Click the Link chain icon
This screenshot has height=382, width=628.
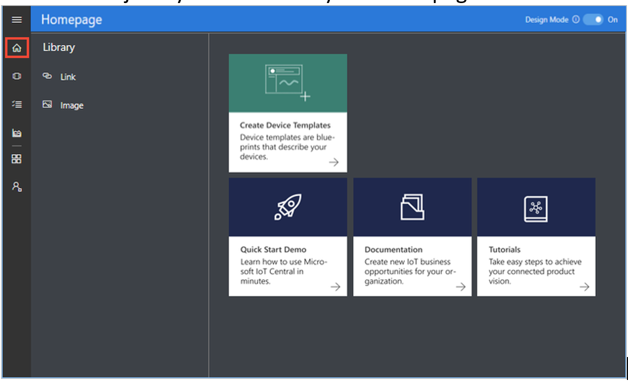pos(47,76)
